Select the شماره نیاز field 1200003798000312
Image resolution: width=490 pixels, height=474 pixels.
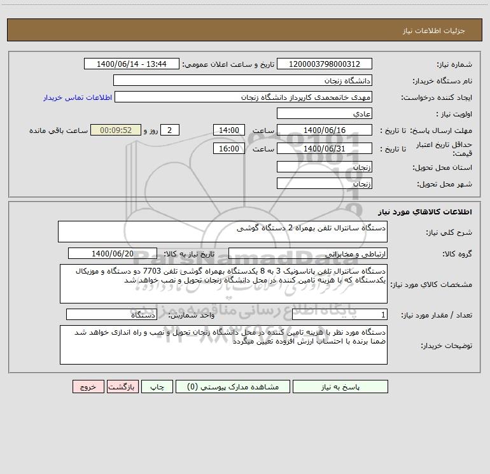[x=325, y=64]
